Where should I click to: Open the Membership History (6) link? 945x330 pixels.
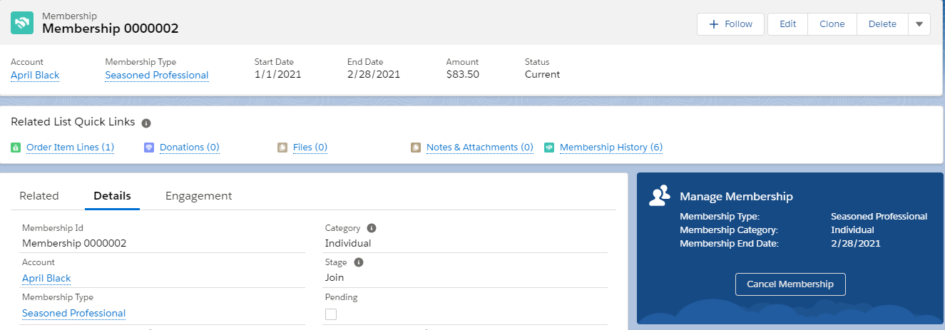611,148
